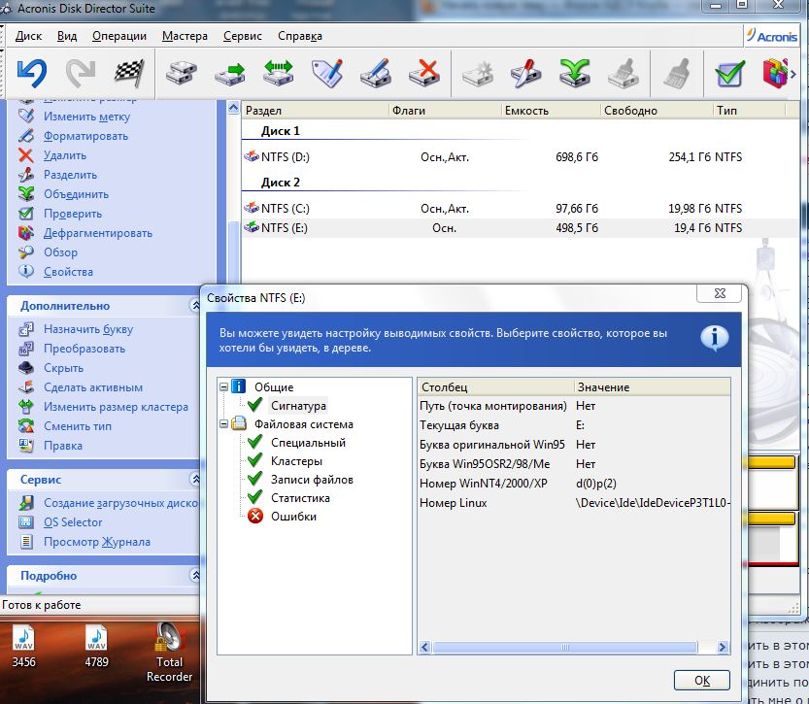Toggle the Кластеры checkmark
This screenshot has height=704, width=809.
click(255, 460)
